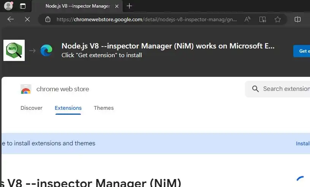Open the browser profile avatar

(8, 6)
